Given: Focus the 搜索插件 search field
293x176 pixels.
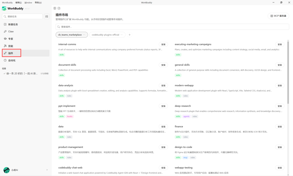Looking at the screenshot, I should [172, 27].
